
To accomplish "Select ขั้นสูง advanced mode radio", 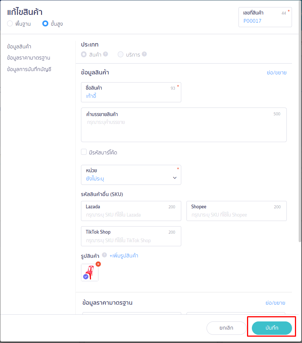I will click(x=45, y=24).
